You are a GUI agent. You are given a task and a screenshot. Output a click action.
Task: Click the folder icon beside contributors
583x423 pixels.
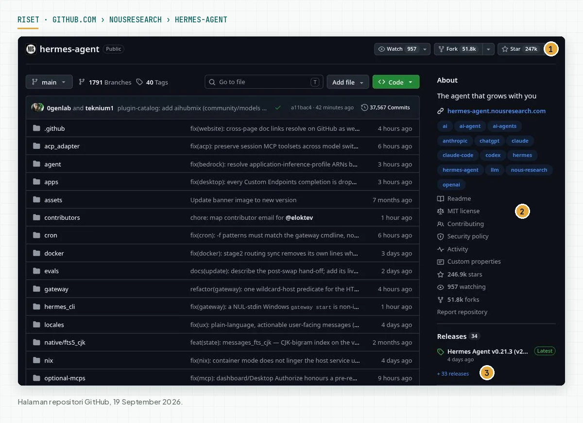(x=36, y=217)
